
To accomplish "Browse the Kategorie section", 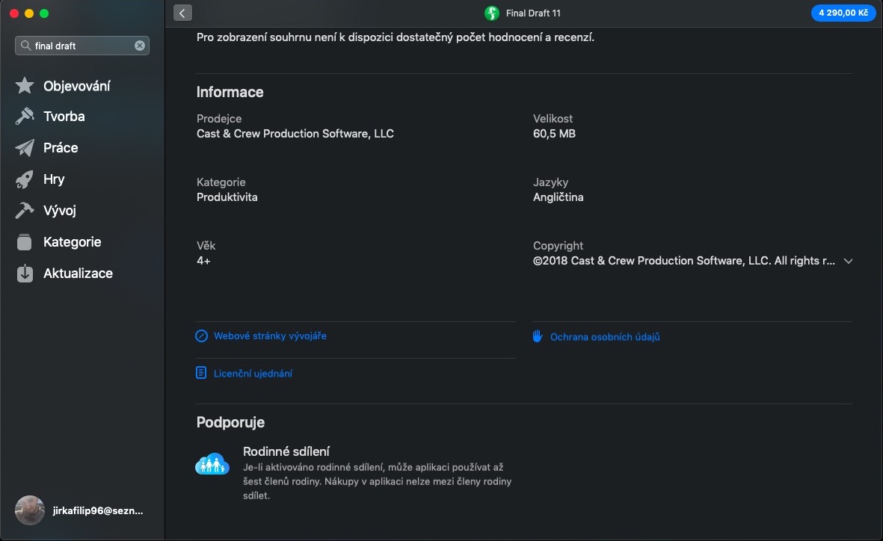I will (x=73, y=241).
